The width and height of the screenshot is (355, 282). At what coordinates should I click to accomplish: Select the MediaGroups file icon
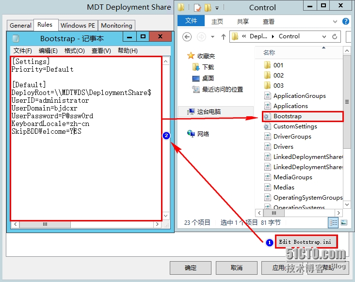click(x=267, y=177)
